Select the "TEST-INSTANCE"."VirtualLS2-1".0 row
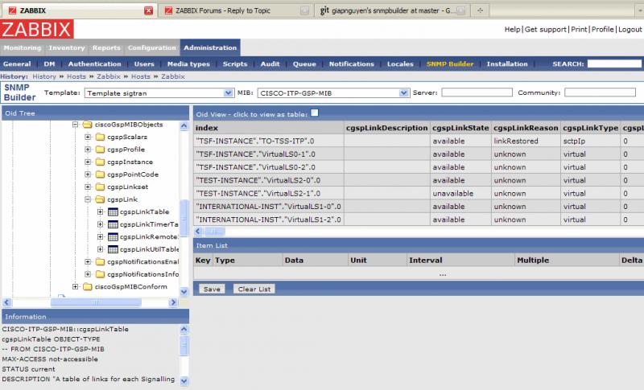Screen dimensions: 644x390 (x=419, y=193)
